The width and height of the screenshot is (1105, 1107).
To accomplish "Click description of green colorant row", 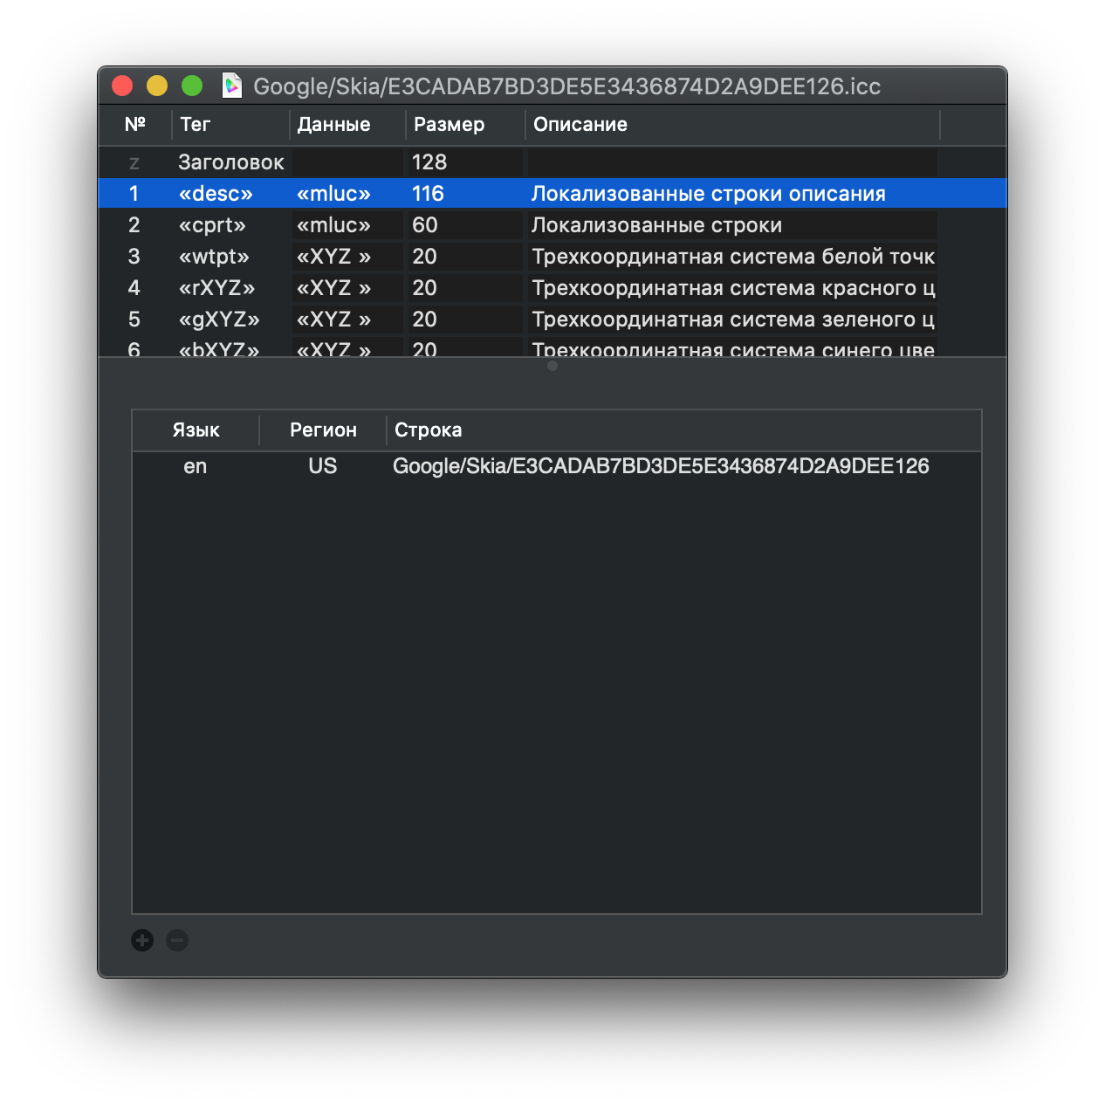I will 733,320.
